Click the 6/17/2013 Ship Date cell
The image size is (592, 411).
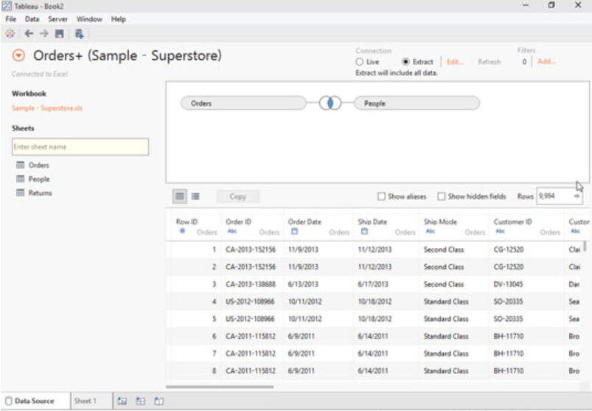[x=372, y=284]
